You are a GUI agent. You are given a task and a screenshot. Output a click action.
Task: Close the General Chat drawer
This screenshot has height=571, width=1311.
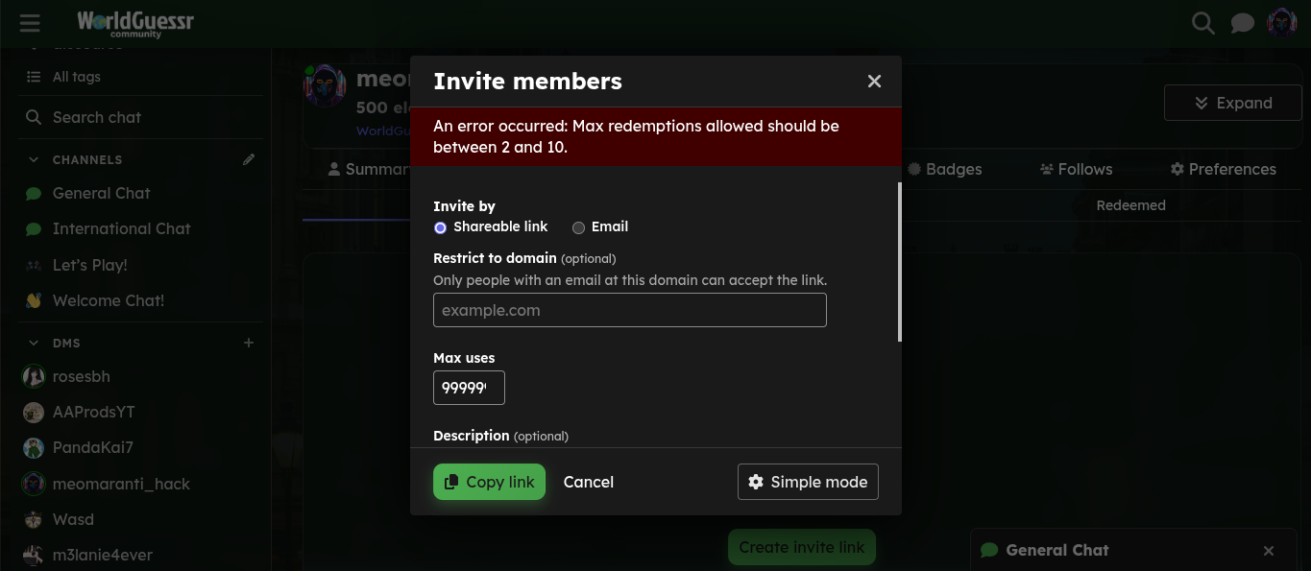[1269, 551]
